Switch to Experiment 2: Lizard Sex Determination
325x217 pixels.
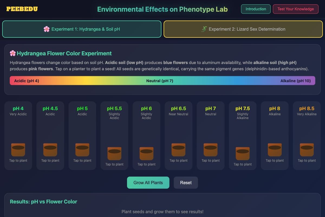[243, 29]
